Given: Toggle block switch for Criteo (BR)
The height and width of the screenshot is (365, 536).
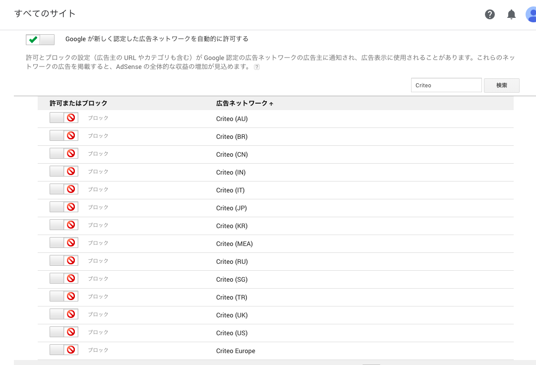Looking at the screenshot, I should (x=64, y=135).
